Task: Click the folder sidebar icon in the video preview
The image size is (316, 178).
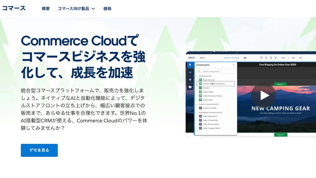Action: pyautogui.click(x=190, y=87)
